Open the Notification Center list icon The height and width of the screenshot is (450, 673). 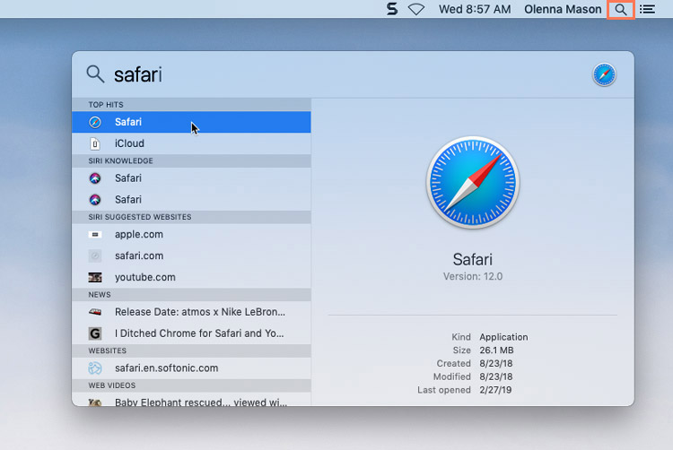pyautogui.click(x=647, y=10)
